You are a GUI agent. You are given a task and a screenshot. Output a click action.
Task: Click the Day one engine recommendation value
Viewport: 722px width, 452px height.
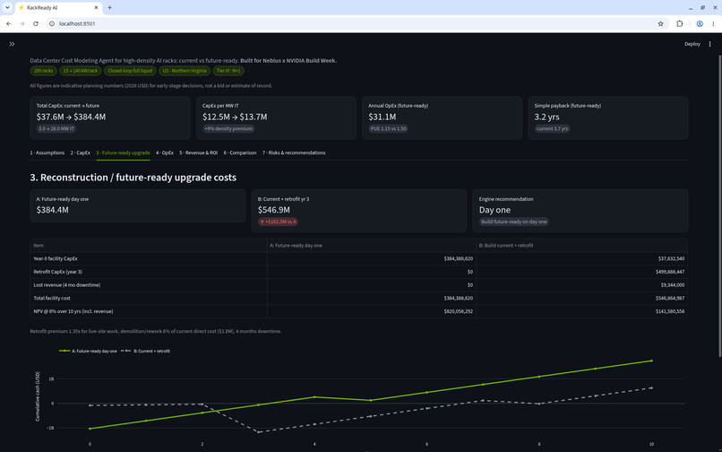pyautogui.click(x=494, y=210)
